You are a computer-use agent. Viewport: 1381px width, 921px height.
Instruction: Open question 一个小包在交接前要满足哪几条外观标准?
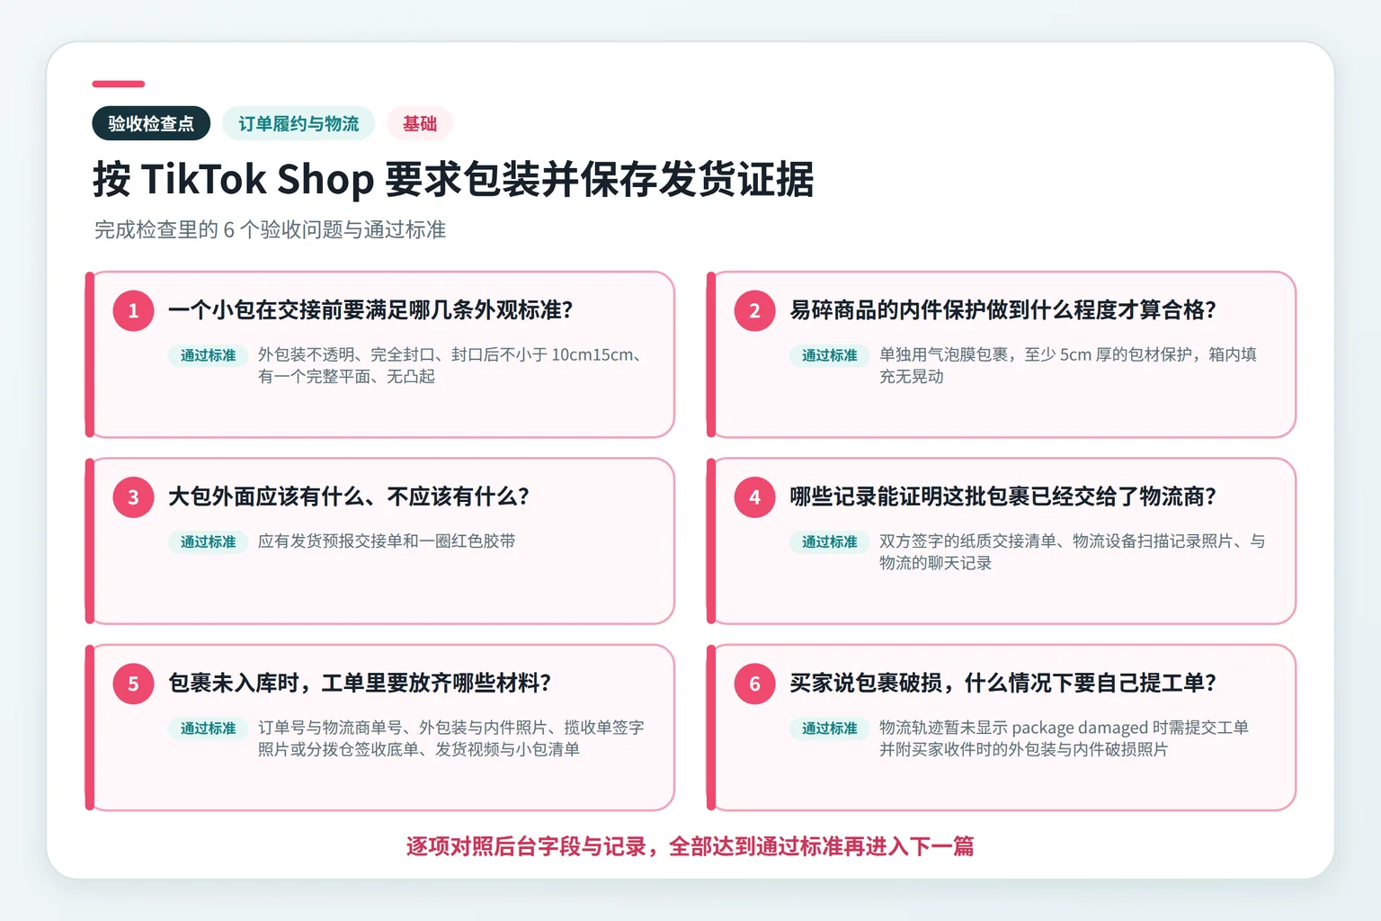pos(370,310)
